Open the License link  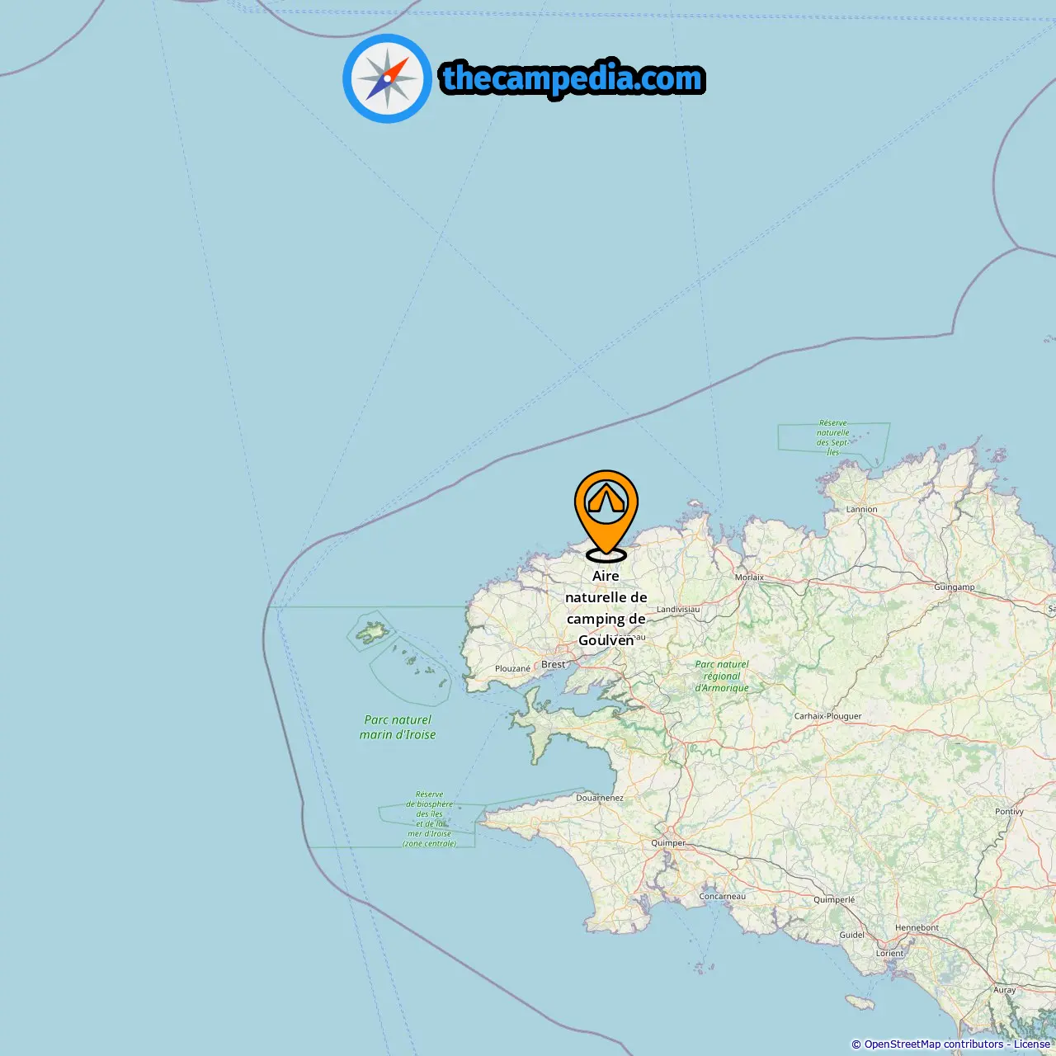pos(1032,1044)
